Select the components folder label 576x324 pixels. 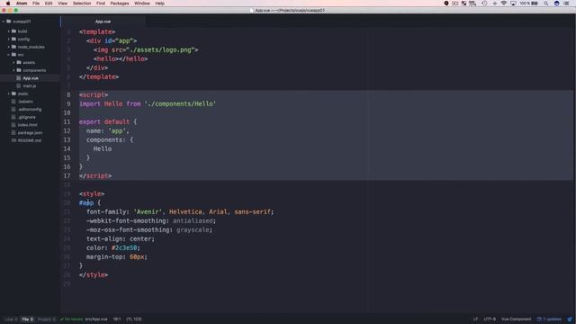click(34, 70)
